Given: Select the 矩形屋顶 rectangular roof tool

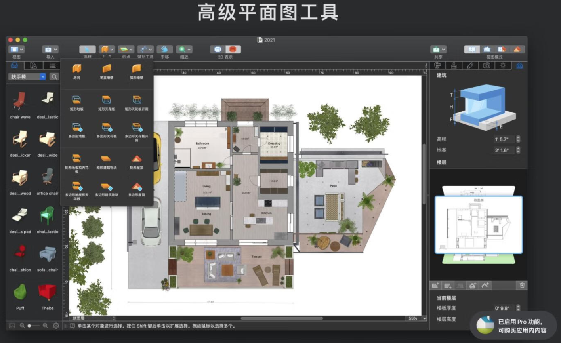Looking at the screenshot, I should (x=137, y=162).
